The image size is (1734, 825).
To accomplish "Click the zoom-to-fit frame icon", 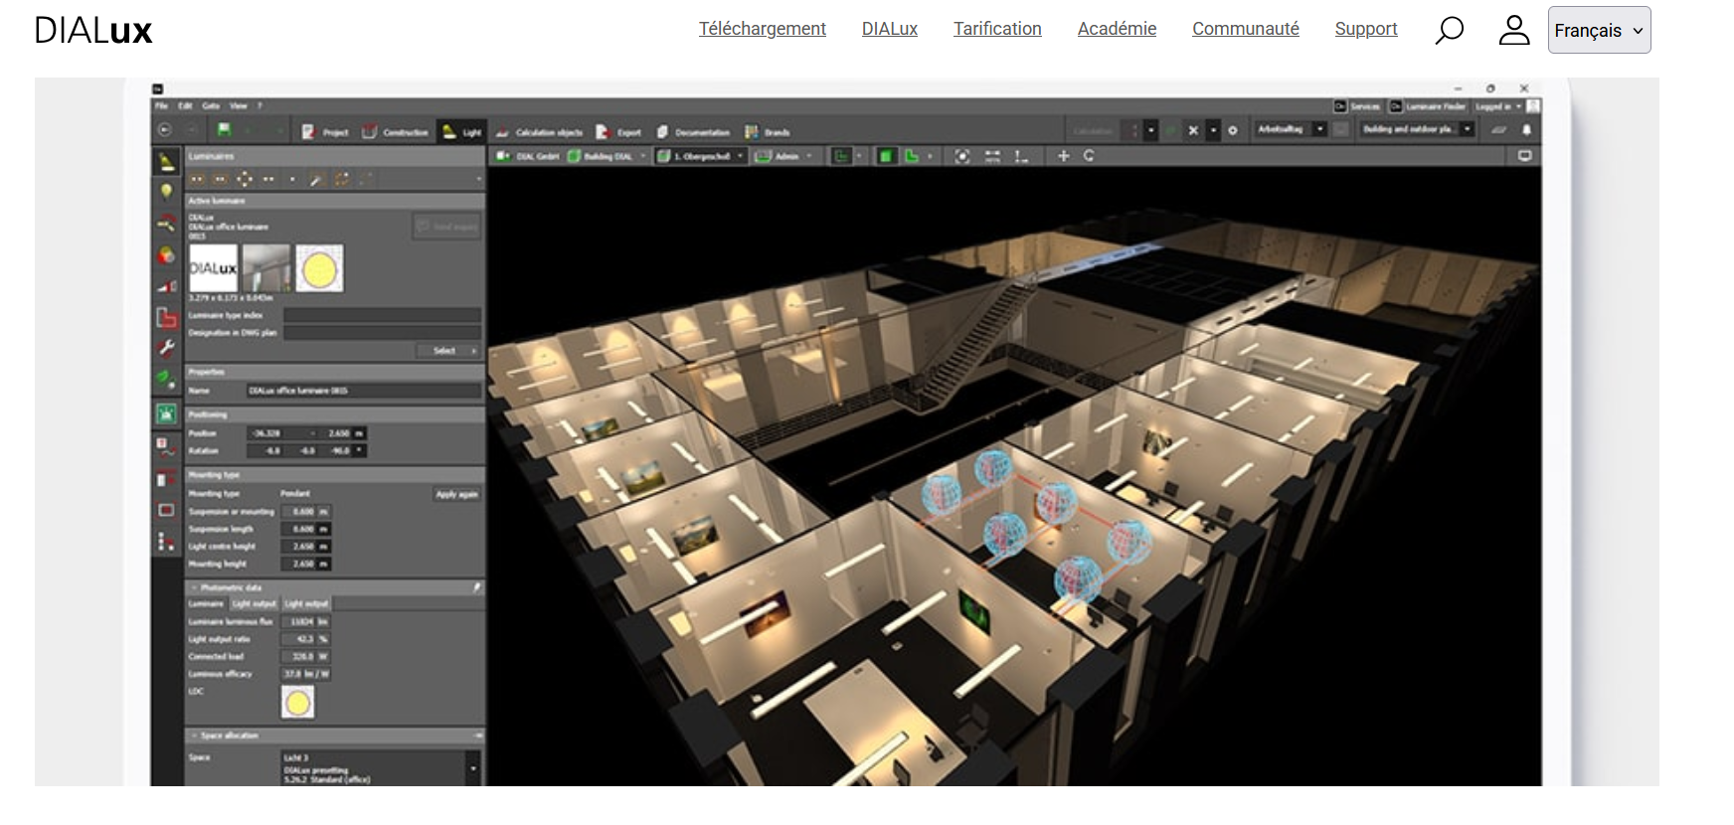I will coord(961,156).
